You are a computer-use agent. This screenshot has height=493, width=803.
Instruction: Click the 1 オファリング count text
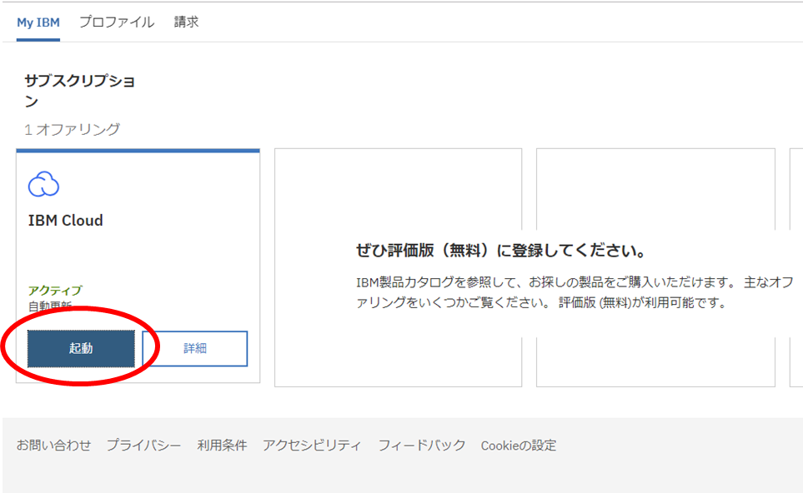(72, 129)
